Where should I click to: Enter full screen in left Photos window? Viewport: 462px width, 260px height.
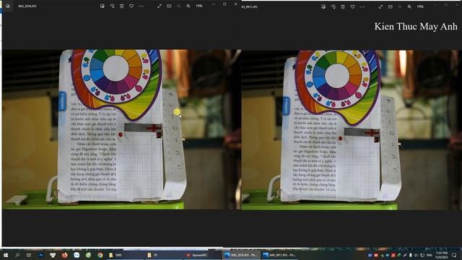[x=160, y=6]
